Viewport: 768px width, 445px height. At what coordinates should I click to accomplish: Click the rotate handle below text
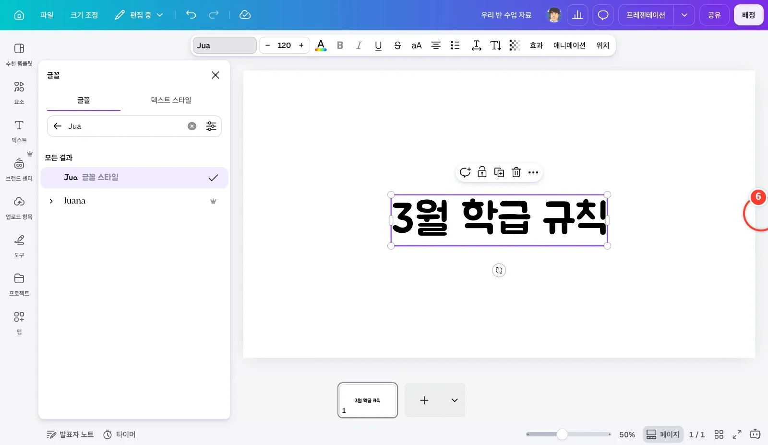(x=499, y=271)
